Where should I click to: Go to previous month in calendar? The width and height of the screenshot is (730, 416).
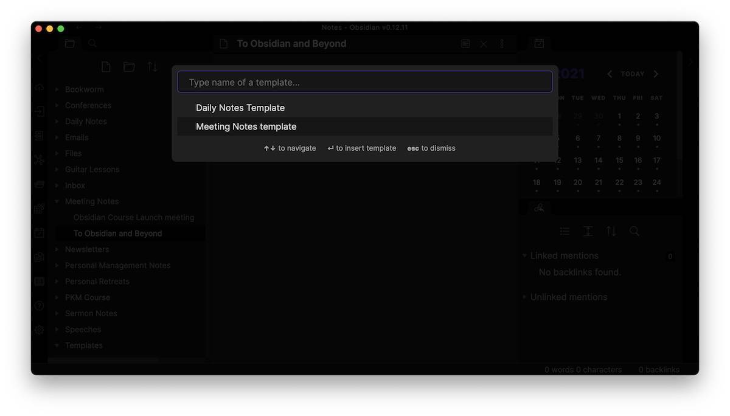click(610, 74)
